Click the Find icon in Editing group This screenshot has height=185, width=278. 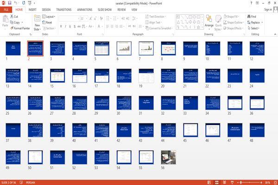(249, 17)
